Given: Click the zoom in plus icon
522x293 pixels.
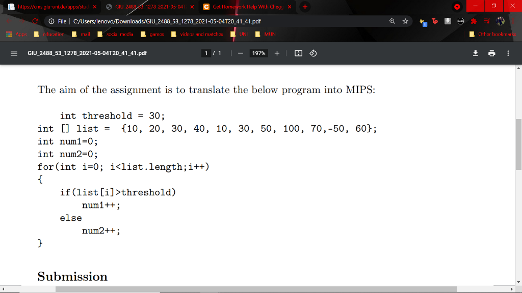Looking at the screenshot, I should (x=277, y=53).
